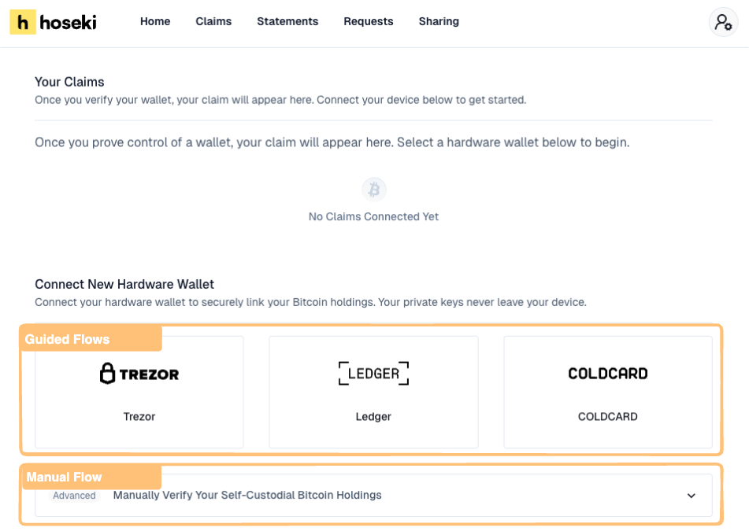The image size is (749, 531).
Task: Open the Sharing page
Action: [x=439, y=22]
